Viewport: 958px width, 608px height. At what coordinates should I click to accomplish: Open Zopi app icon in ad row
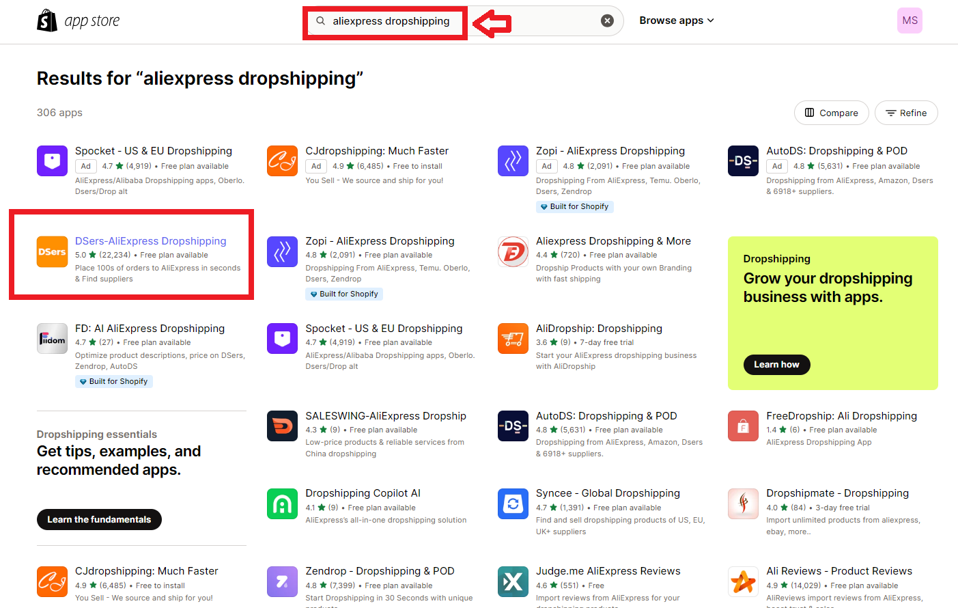pos(513,161)
